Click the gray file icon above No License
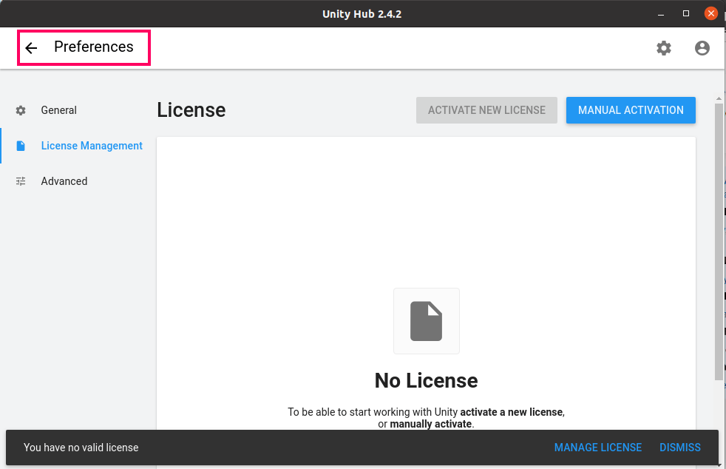 tap(427, 321)
